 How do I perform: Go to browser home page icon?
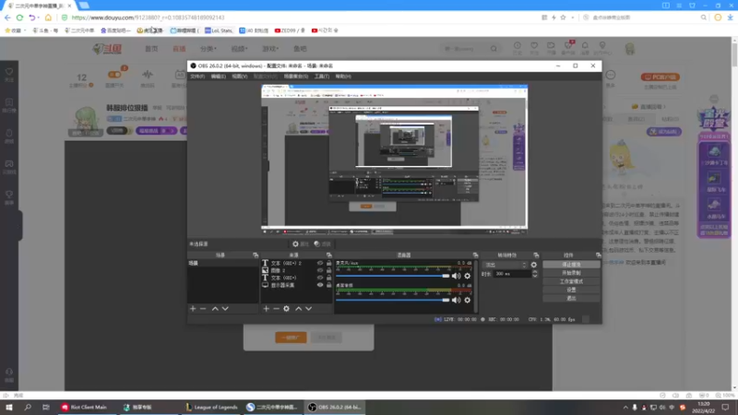point(48,18)
